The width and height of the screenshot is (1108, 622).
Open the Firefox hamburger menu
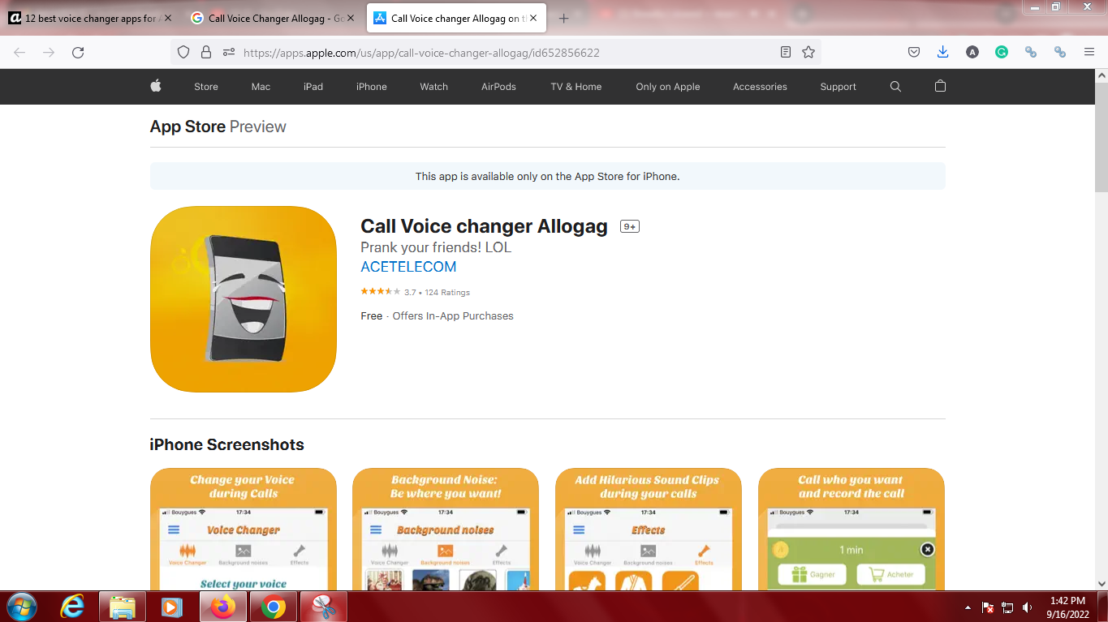[1089, 52]
